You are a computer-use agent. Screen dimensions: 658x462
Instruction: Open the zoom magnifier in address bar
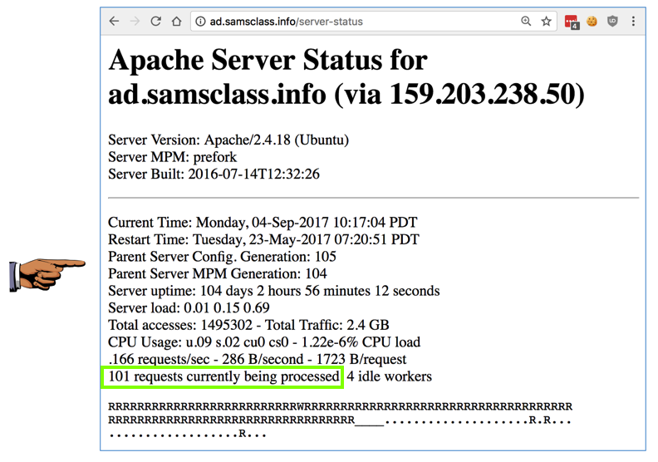click(526, 22)
